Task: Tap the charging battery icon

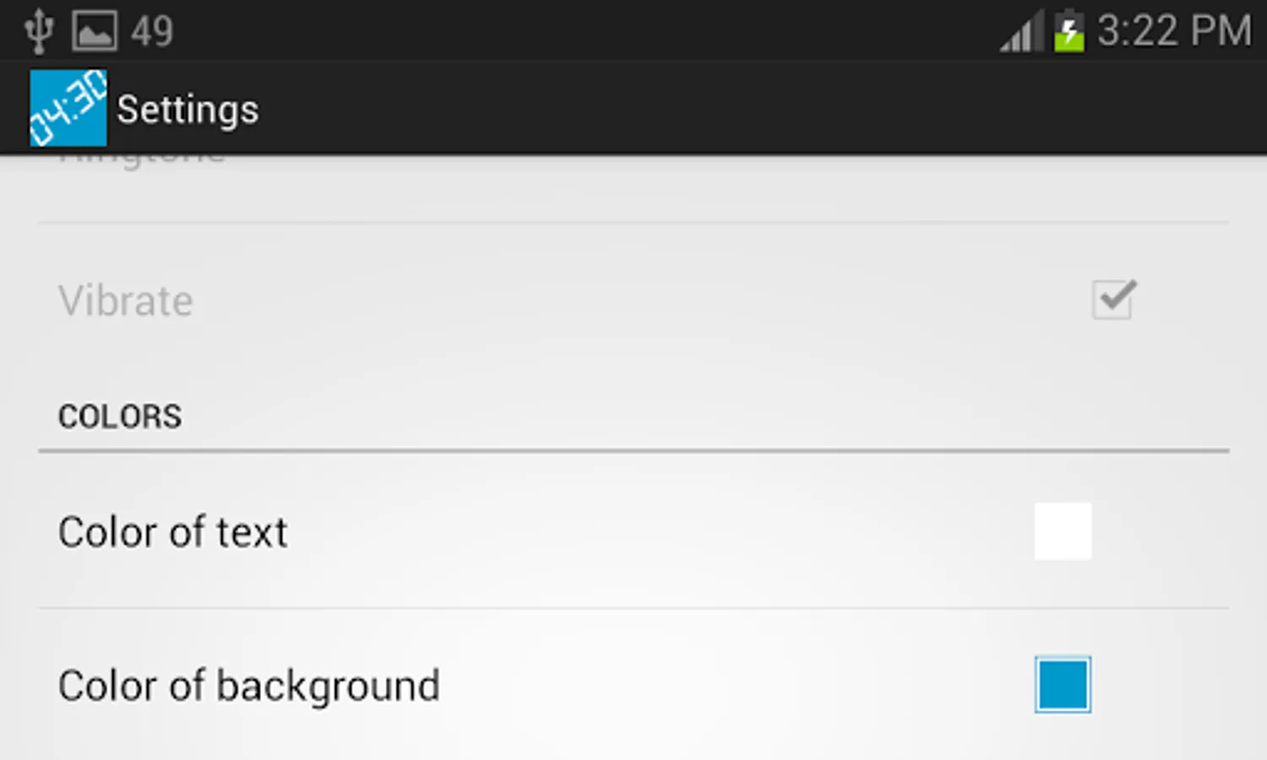Action: click(1069, 32)
